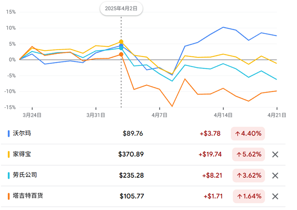Select the yellow data point on the chart
Image resolution: width=297 pixels, height=210 pixels.
pyautogui.click(x=121, y=42)
